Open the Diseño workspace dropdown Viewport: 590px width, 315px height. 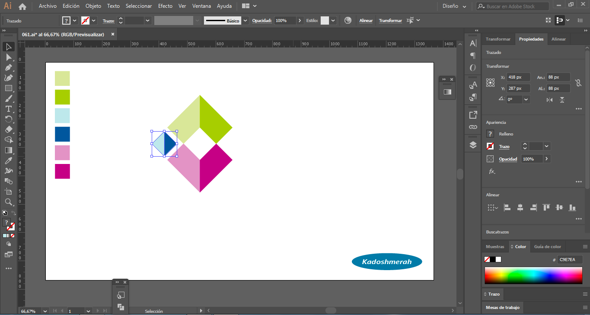point(455,6)
